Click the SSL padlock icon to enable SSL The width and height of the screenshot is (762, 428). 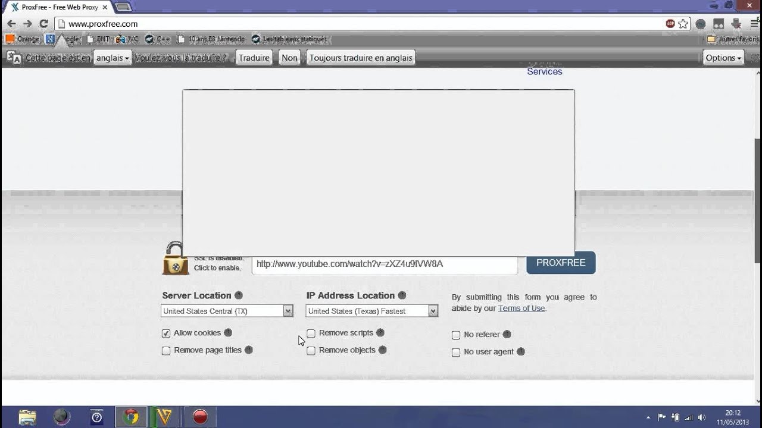pyautogui.click(x=175, y=259)
